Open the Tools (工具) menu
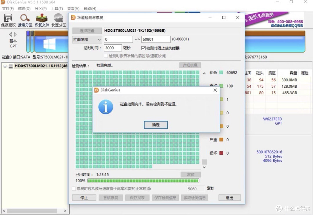Image resolution: width=313 pixels, height=215 pixels. coord(57,9)
